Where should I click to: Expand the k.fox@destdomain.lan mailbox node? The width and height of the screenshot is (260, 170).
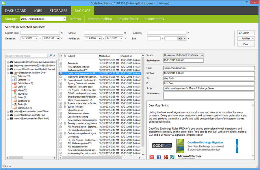click(8, 115)
